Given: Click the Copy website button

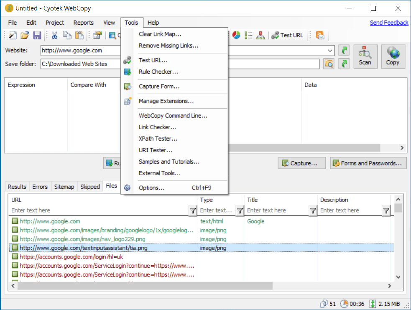Looking at the screenshot, I should point(393,56).
